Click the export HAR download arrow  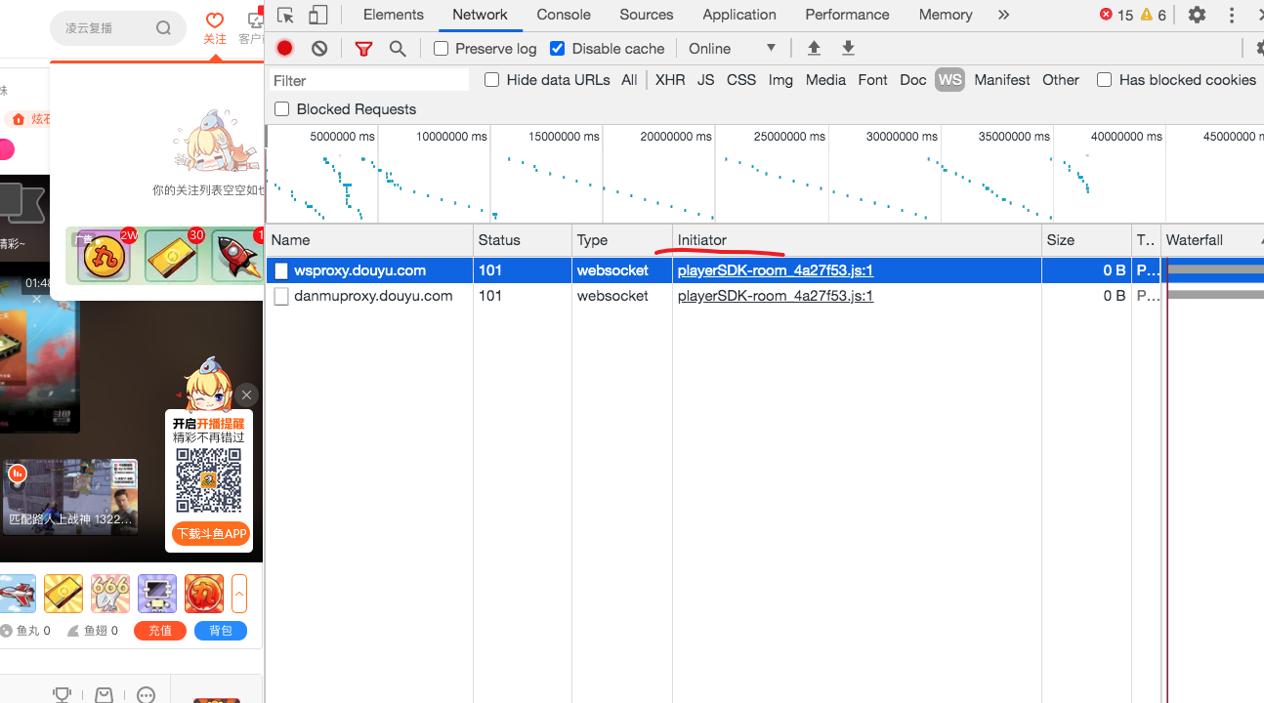pos(848,48)
